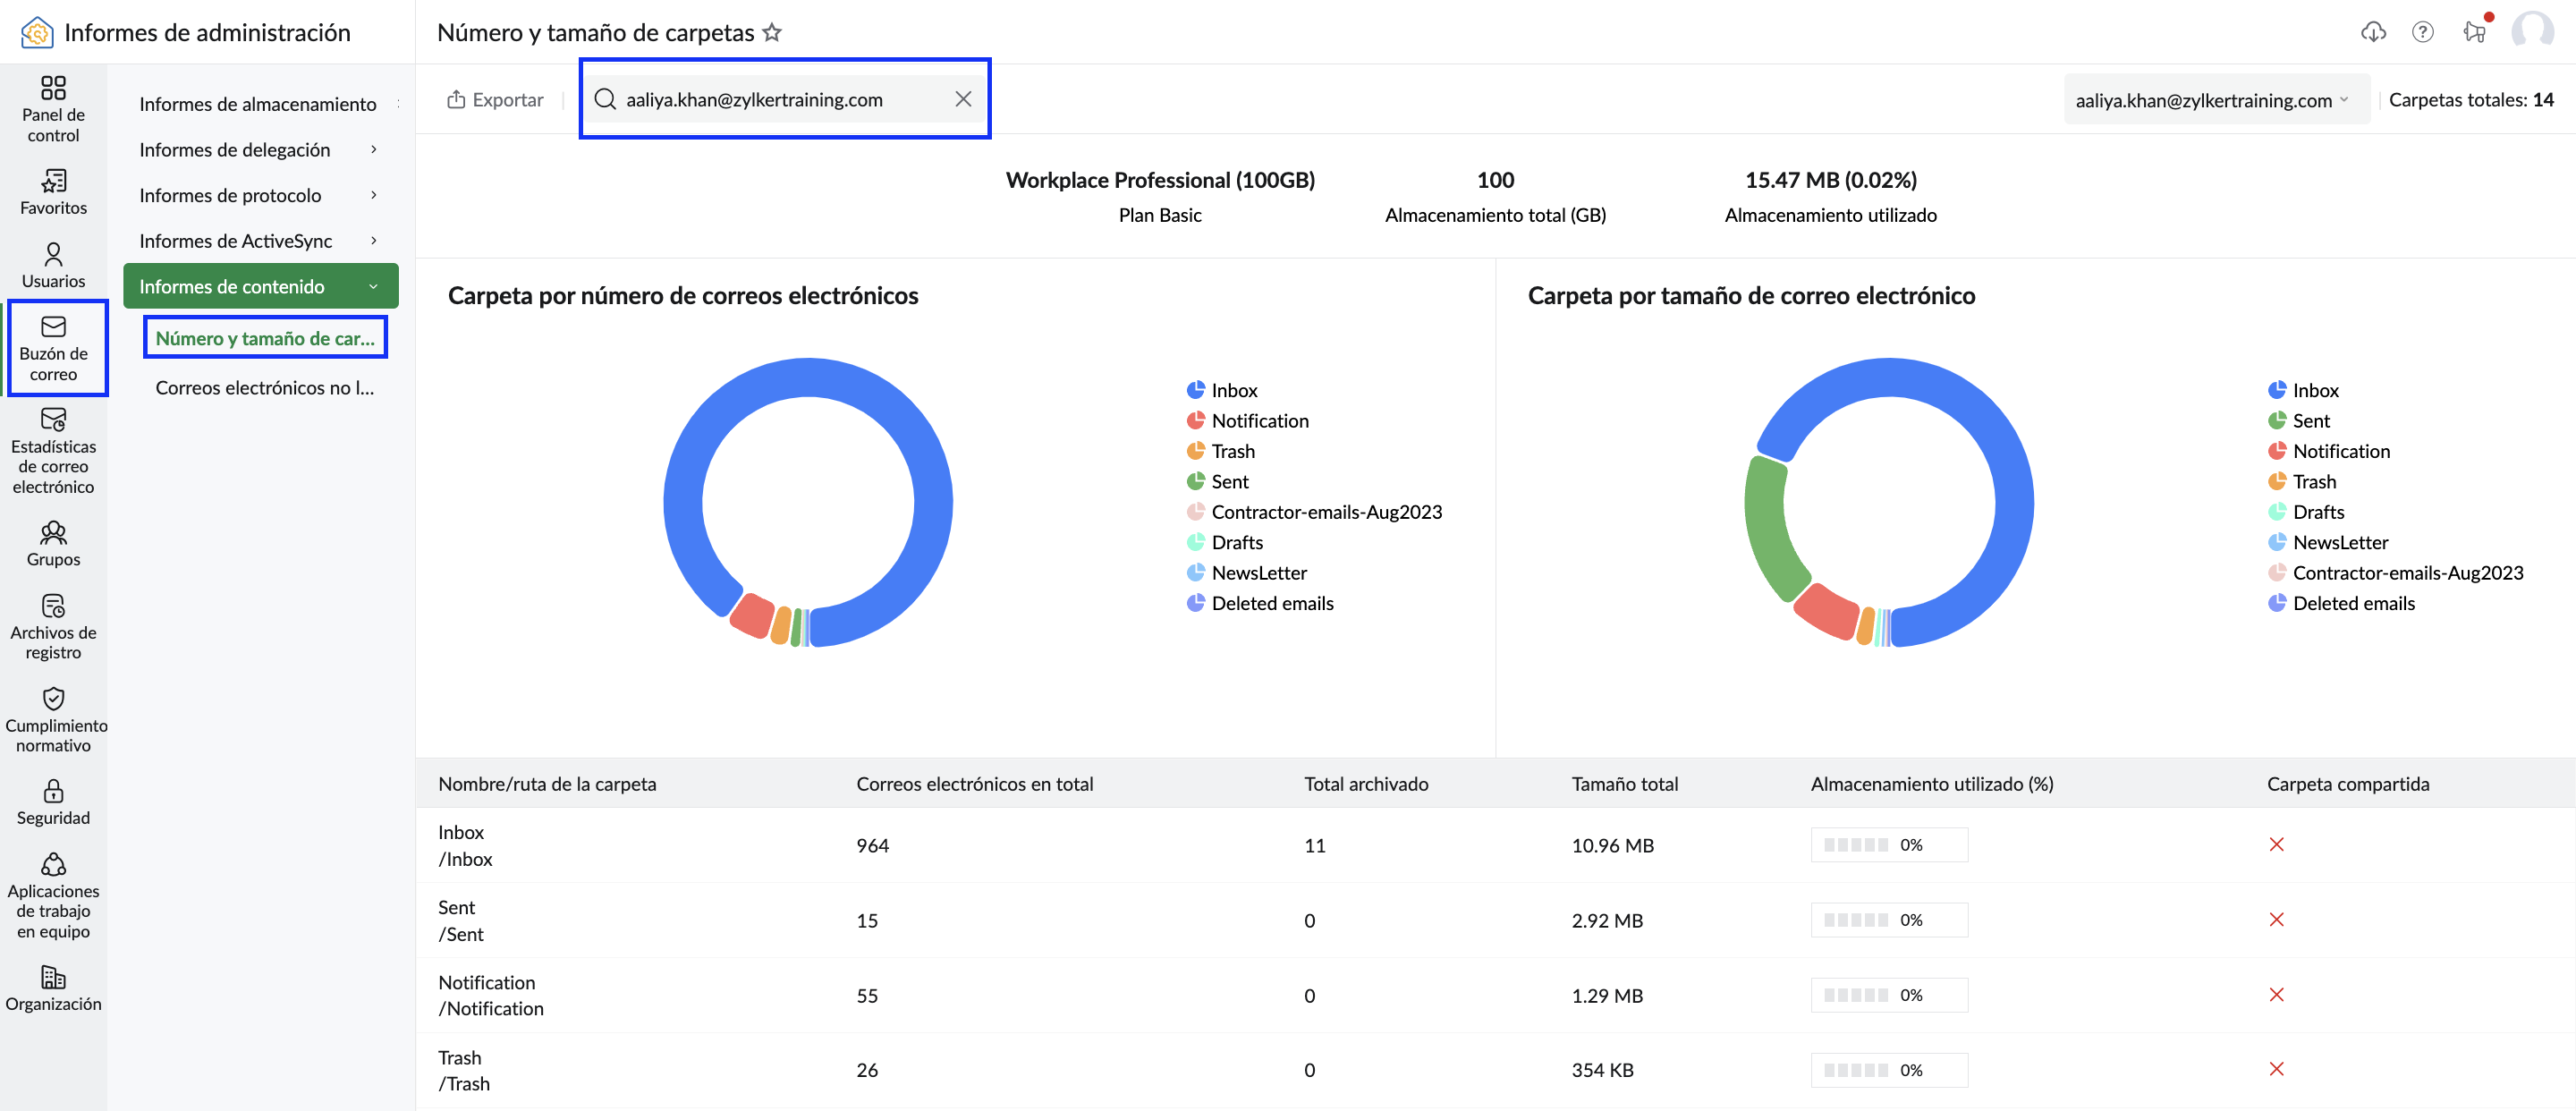Screen dimensions: 2576x1111
Task: Toggle Sent legend in email size chart
Action: click(2298, 420)
